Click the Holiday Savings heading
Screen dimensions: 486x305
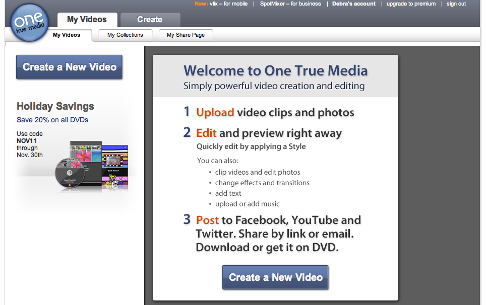click(55, 106)
